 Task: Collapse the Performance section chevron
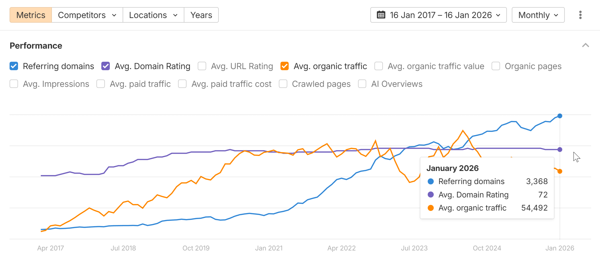(x=586, y=45)
